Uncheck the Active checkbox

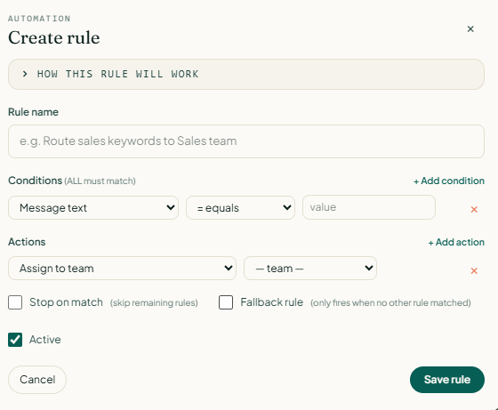15,340
